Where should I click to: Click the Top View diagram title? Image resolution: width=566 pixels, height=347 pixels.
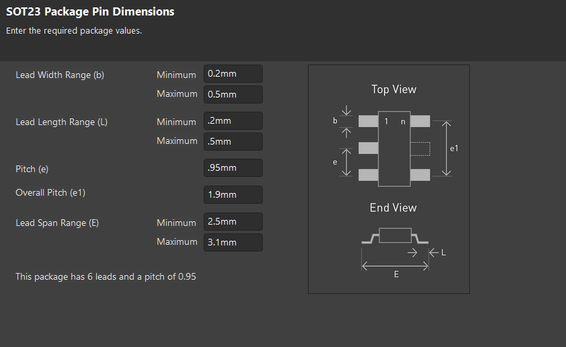point(394,89)
